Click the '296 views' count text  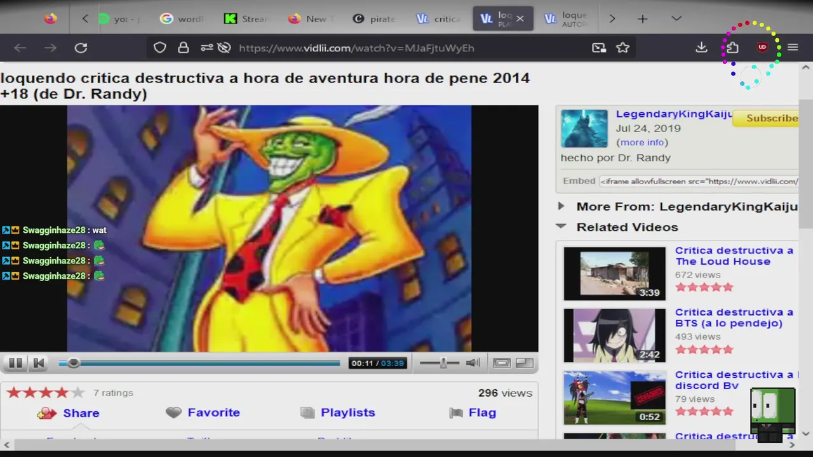505,393
